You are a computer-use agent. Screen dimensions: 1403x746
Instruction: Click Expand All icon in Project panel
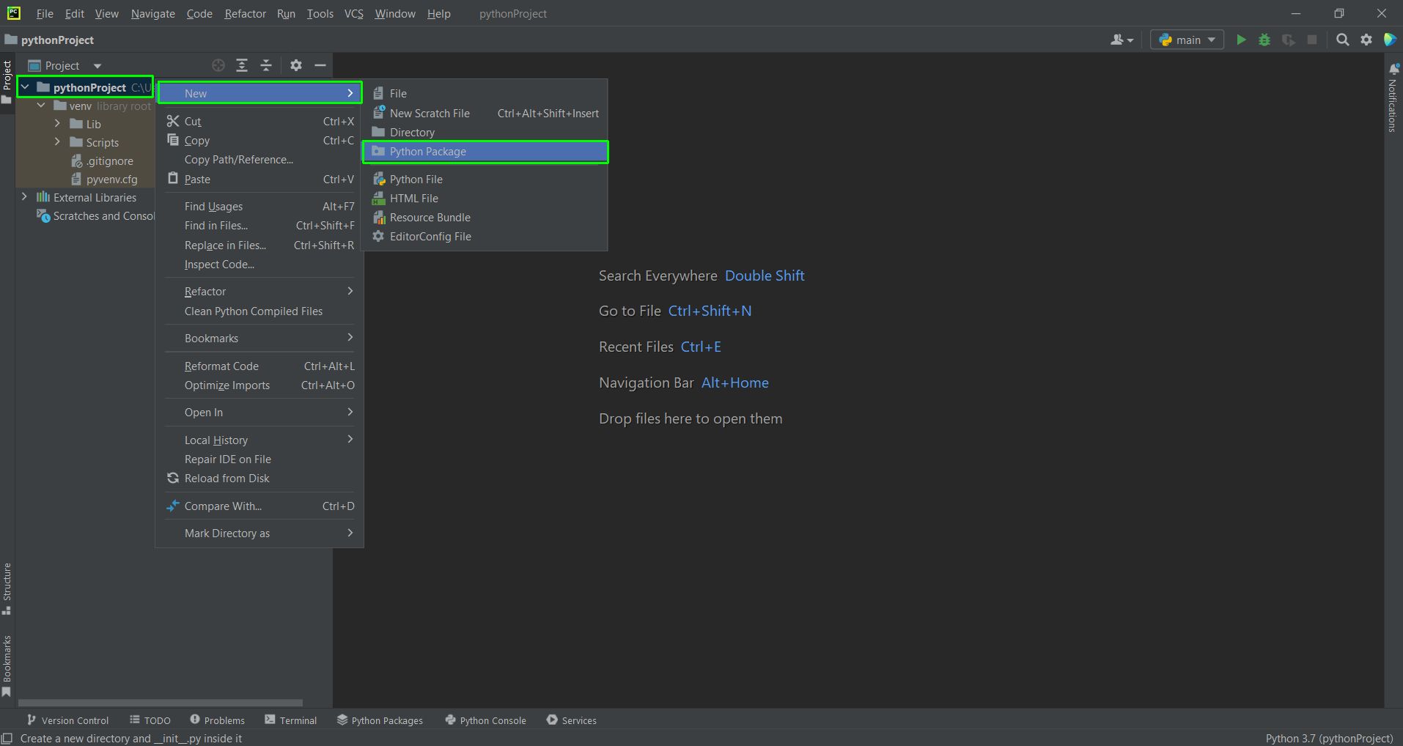[x=242, y=65]
